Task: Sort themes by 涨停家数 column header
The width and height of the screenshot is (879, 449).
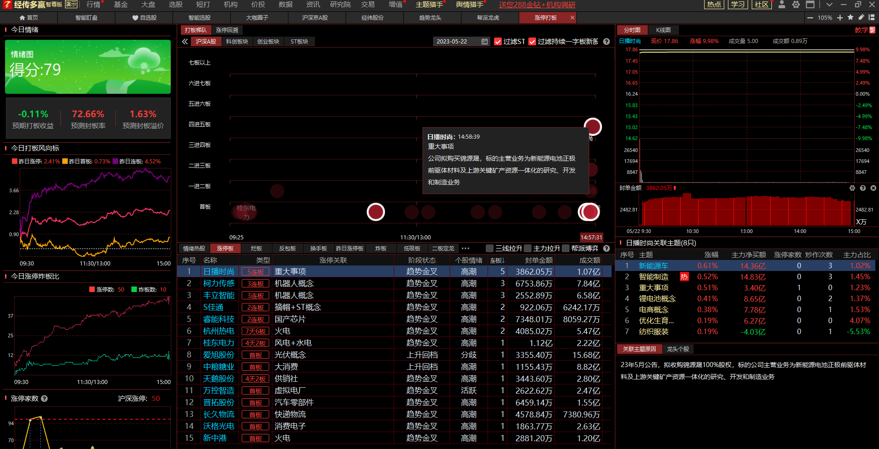Action: point(787,255)
